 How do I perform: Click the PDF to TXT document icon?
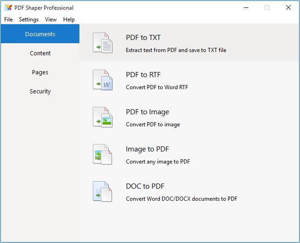(x=103, y=43)
